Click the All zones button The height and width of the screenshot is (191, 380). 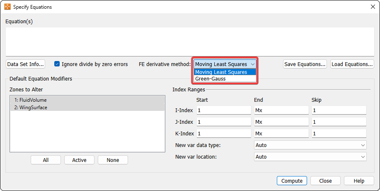point(46,160)
